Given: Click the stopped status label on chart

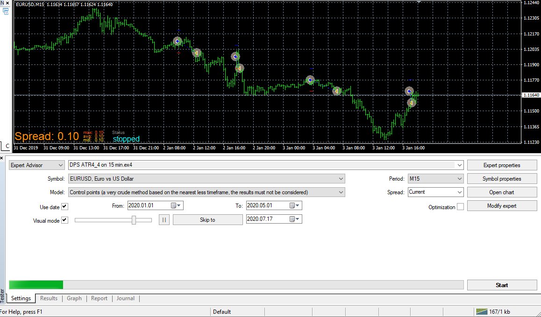Looking at the screenshot, I should click(x=126, y=139).
